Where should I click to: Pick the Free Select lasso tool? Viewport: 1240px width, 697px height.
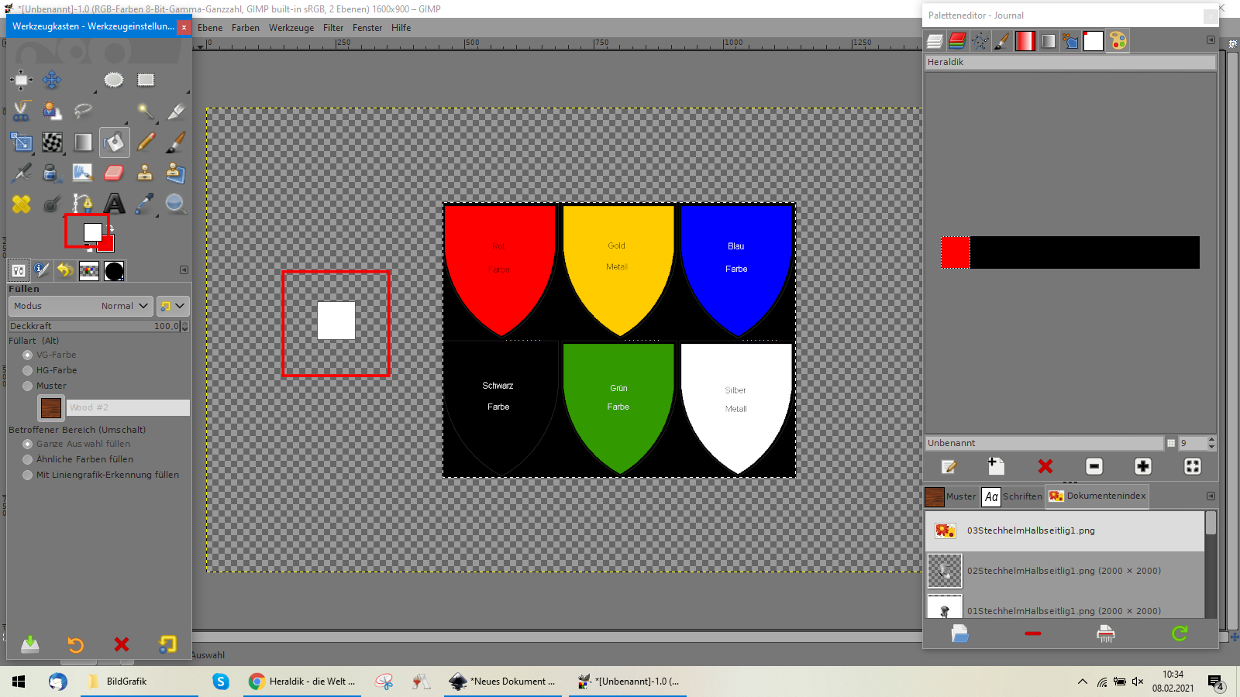[x=83, y=111]
